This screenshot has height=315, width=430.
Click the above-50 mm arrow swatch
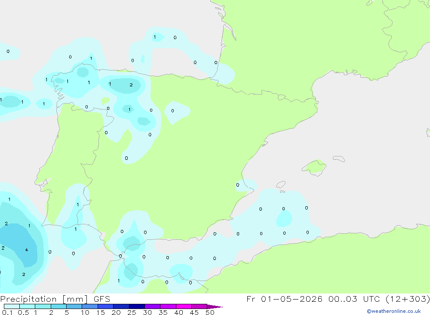tap(215, 307)
